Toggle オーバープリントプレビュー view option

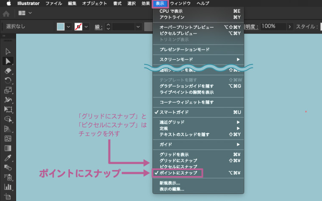click(x=198, y=27)
